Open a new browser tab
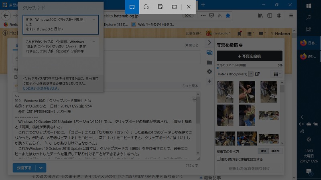This screenshot has height=180, width=321. pos(203,5)
